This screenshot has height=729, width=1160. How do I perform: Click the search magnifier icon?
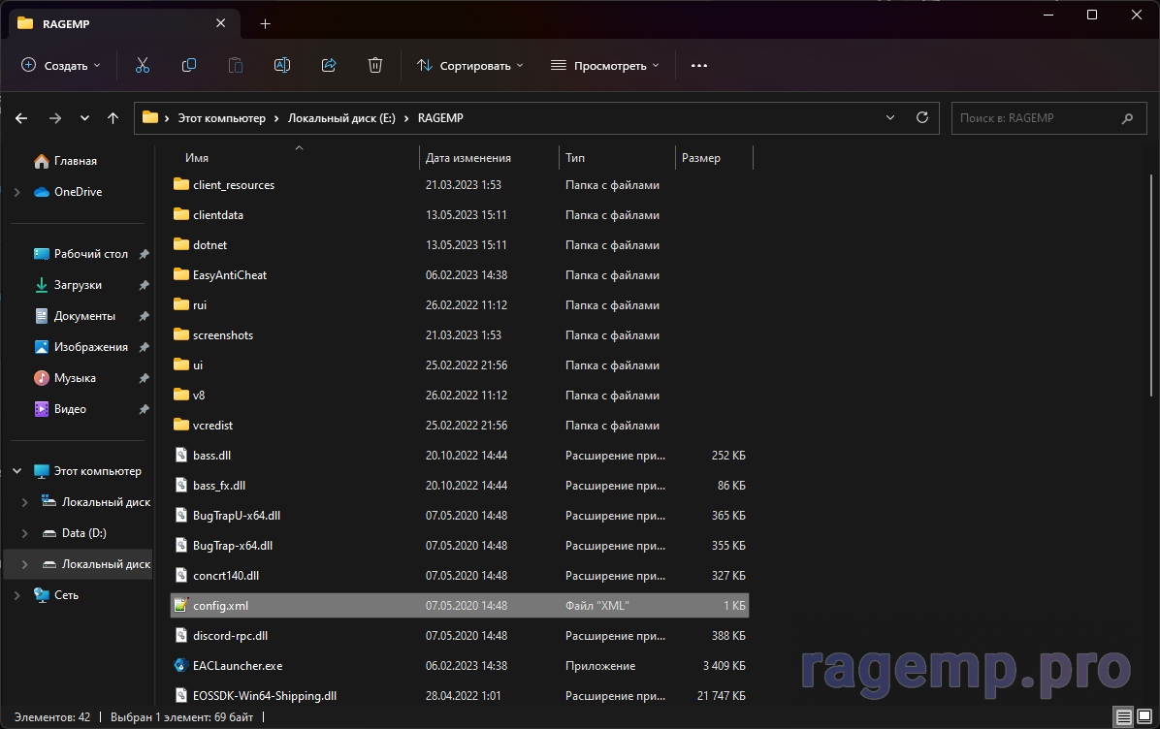1127,118
